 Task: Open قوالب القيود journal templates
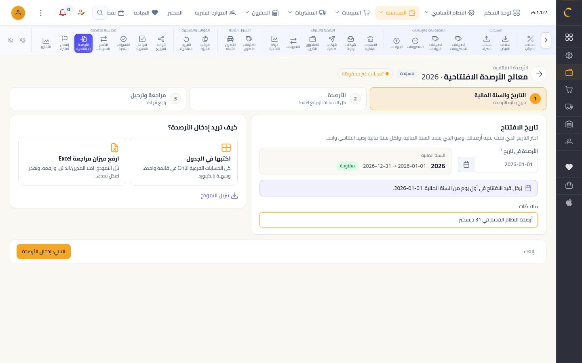(x=205, y=43)
